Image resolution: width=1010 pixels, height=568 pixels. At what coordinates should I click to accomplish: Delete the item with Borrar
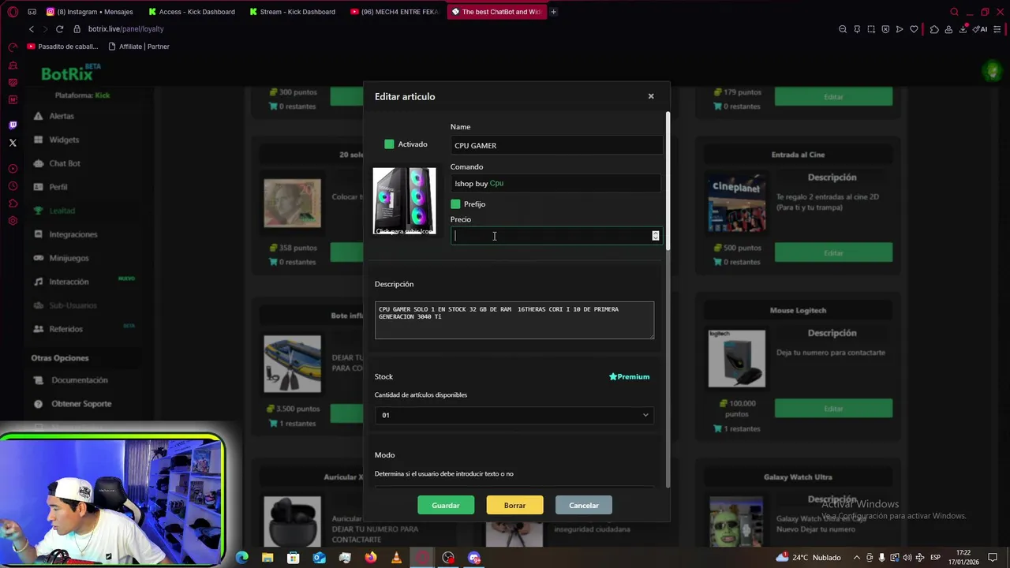(x=514, y=505)
